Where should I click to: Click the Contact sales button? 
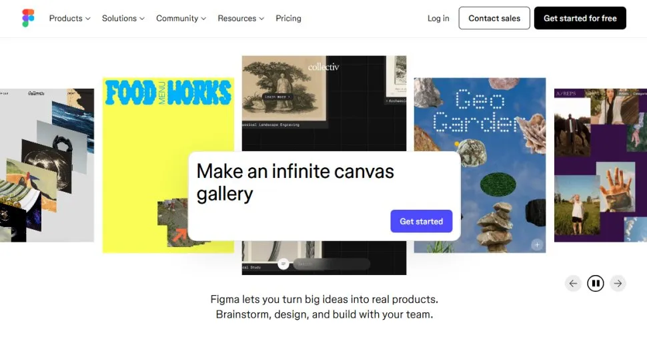point(494,19)
